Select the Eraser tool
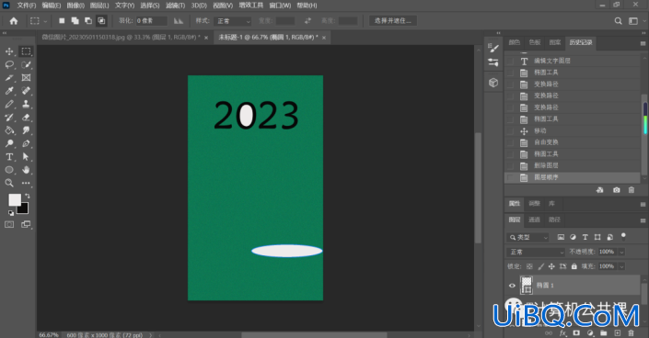This screenshot has width=649, height=338. [x=26, y=118]
